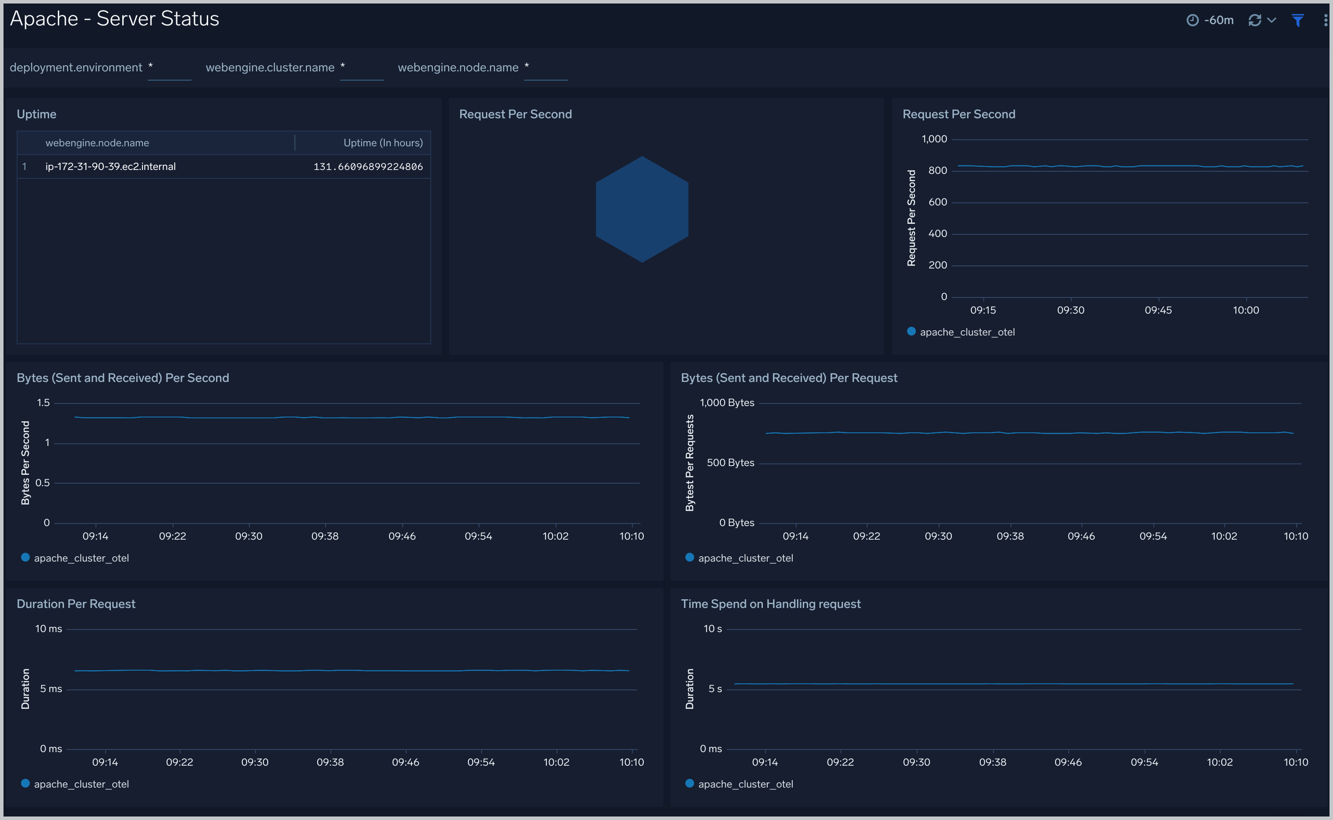Click the Apache - Server Status dashboard title
Viewport: 1333px width, 820px height.
coord(114,19)
